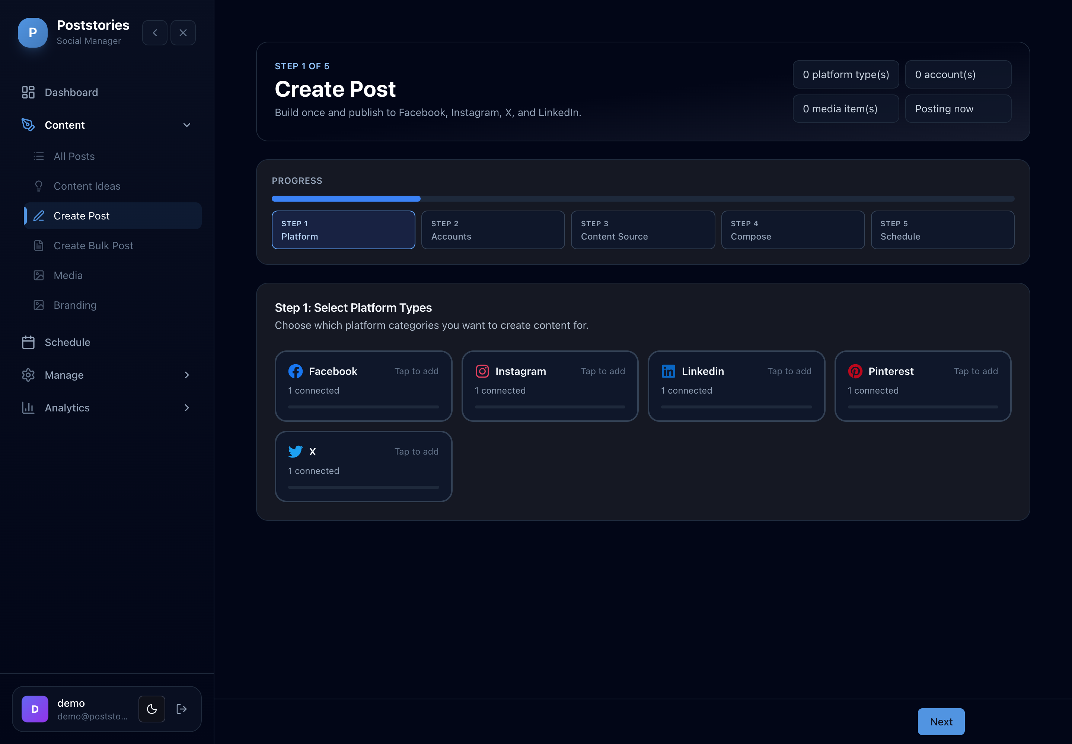Log out using the exit icon

[x=182, y=709]
